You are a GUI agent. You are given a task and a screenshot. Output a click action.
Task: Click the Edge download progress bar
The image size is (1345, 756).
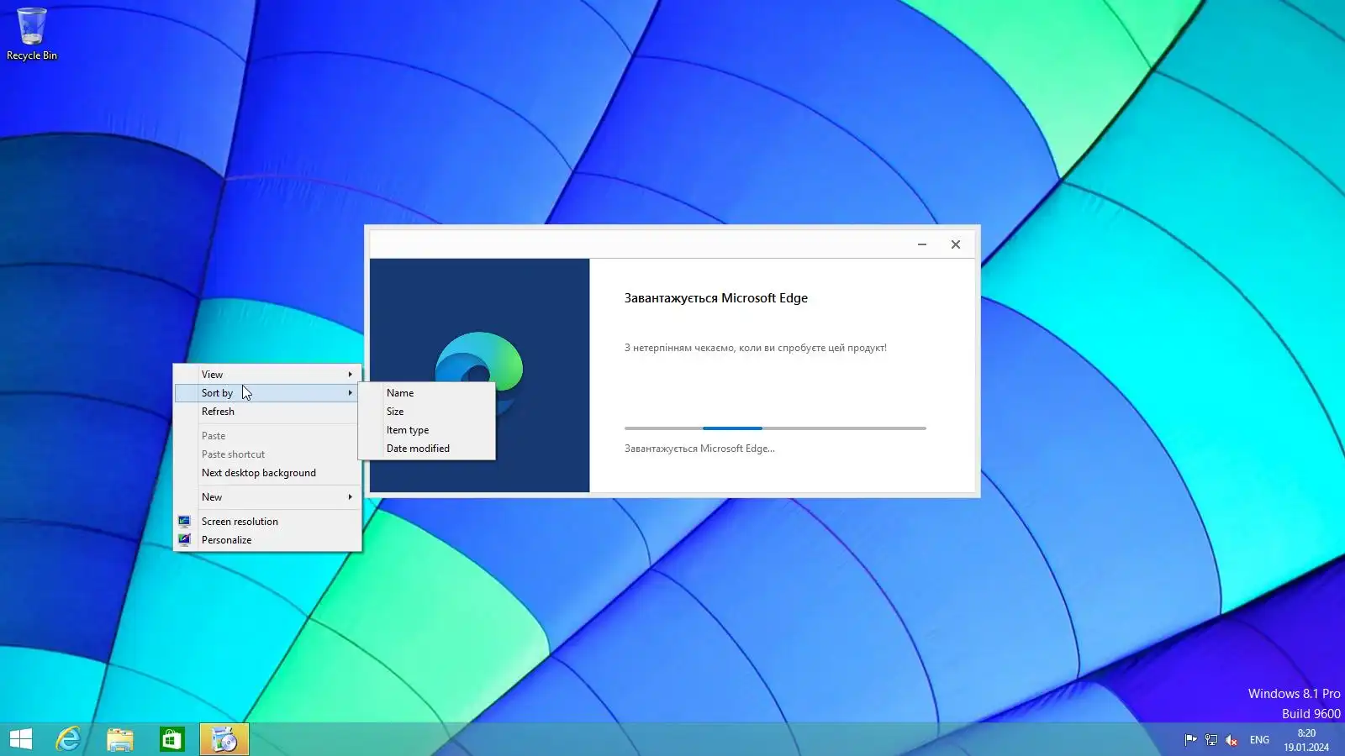pos(775,428)
